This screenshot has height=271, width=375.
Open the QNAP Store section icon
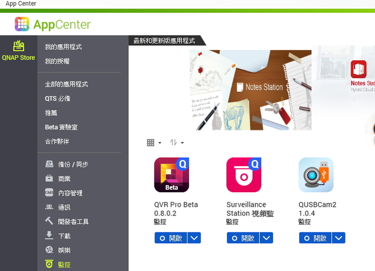tap(19, 46)
